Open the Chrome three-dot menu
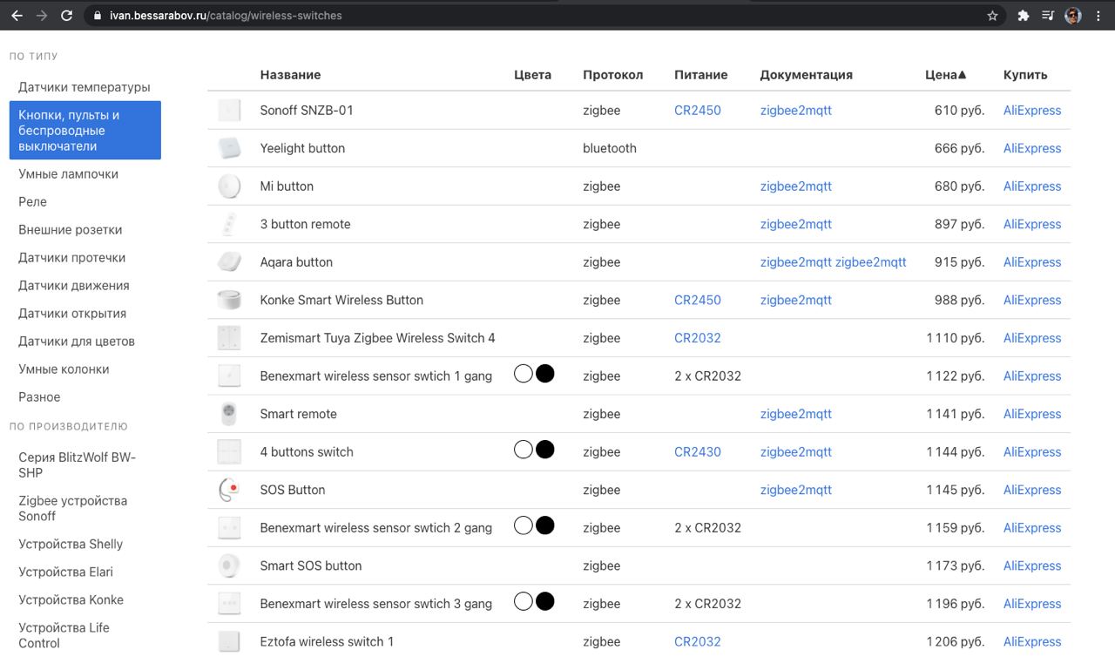This screenshot has height=657, width=1115. click(x=1098, y=16)
